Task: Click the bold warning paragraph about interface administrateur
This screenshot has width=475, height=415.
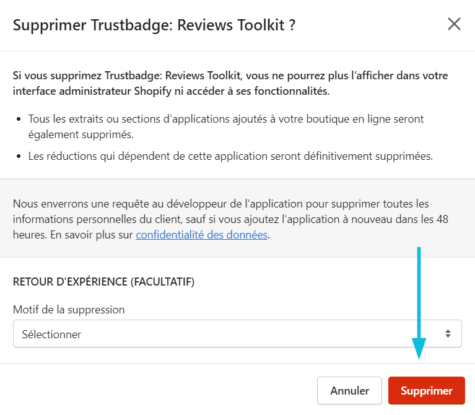Action: [230, 83]
